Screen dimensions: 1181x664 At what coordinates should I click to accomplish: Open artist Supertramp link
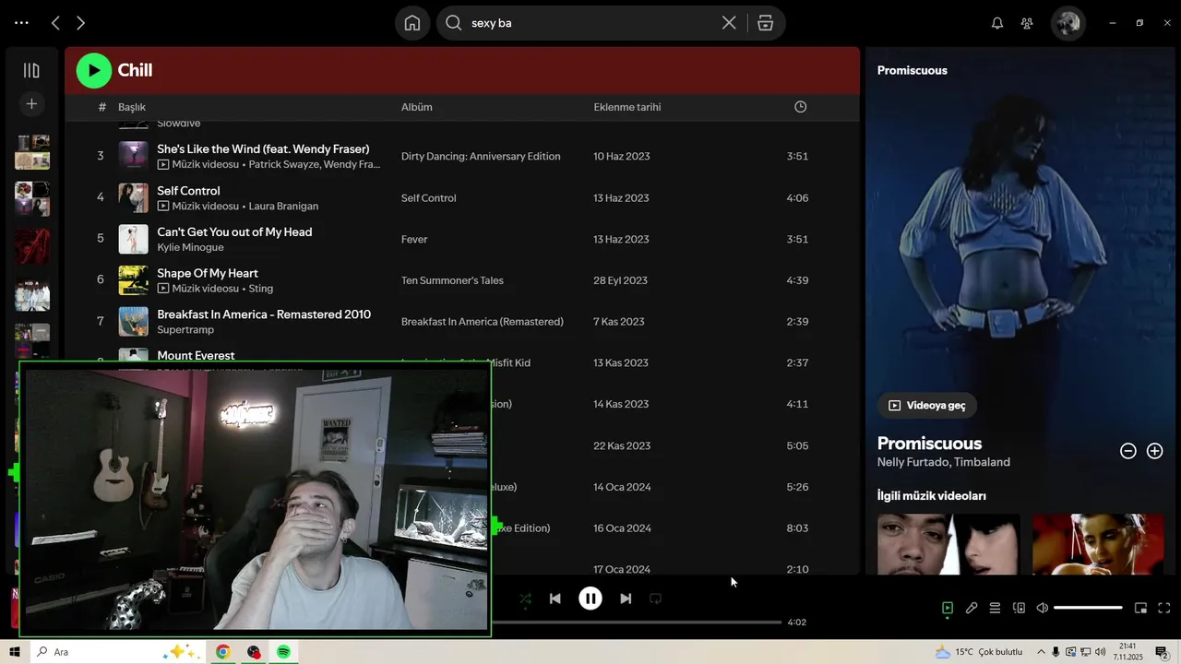[x=185, y=330]
